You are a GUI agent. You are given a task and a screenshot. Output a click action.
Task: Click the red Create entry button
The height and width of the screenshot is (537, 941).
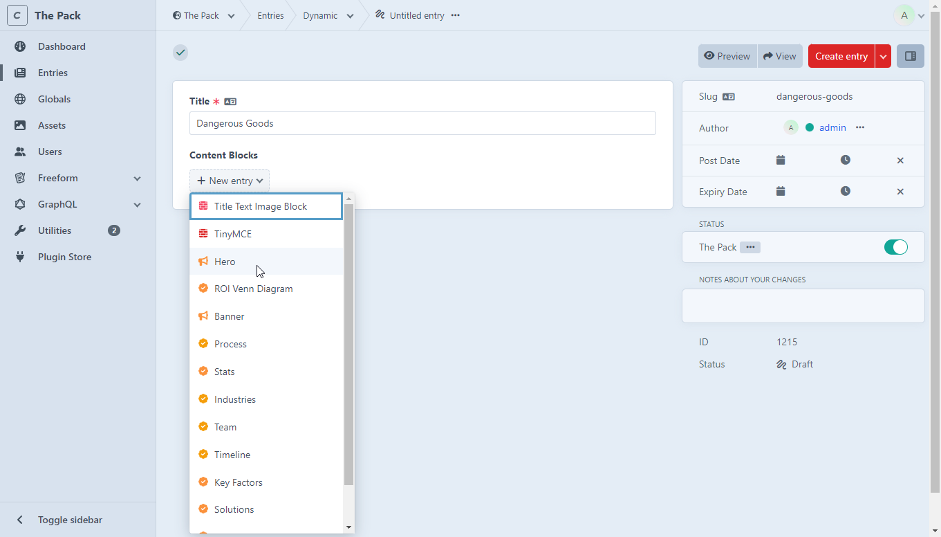pyautogui.click(x=841, y=56)
